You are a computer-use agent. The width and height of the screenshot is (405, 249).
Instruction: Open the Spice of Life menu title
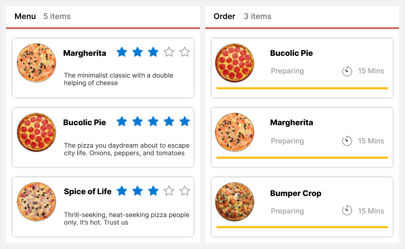coord(88,192)
